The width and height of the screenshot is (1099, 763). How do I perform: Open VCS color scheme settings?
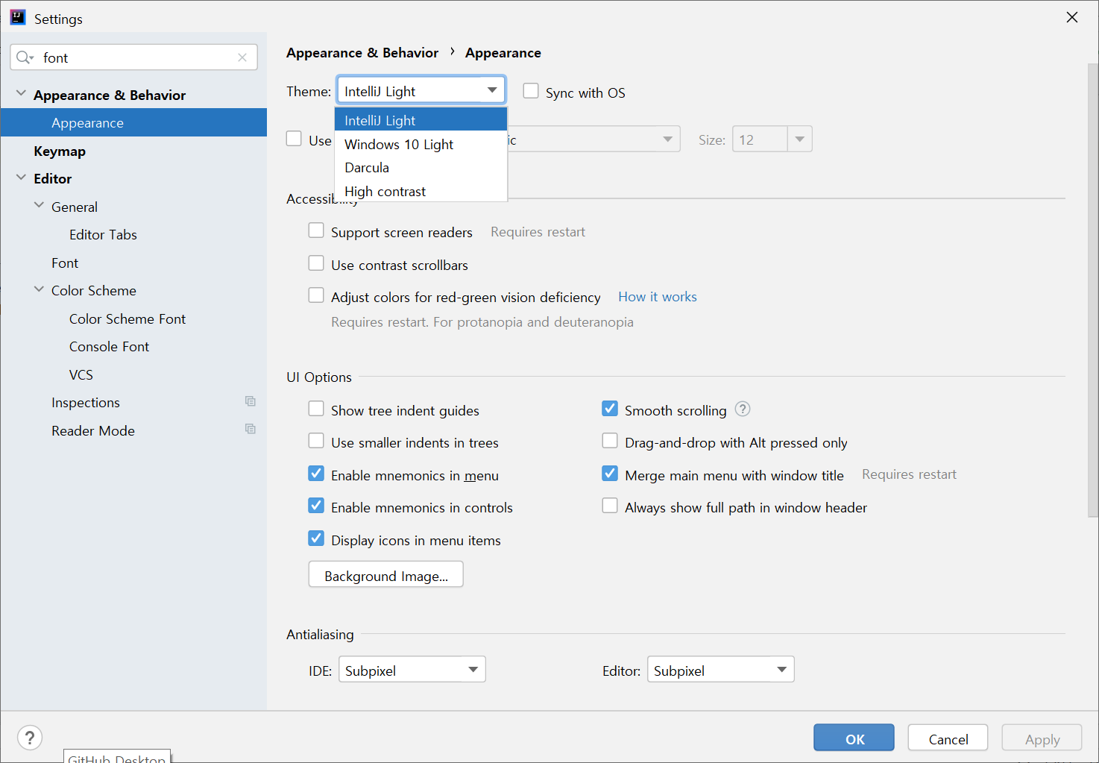point(81,374)
